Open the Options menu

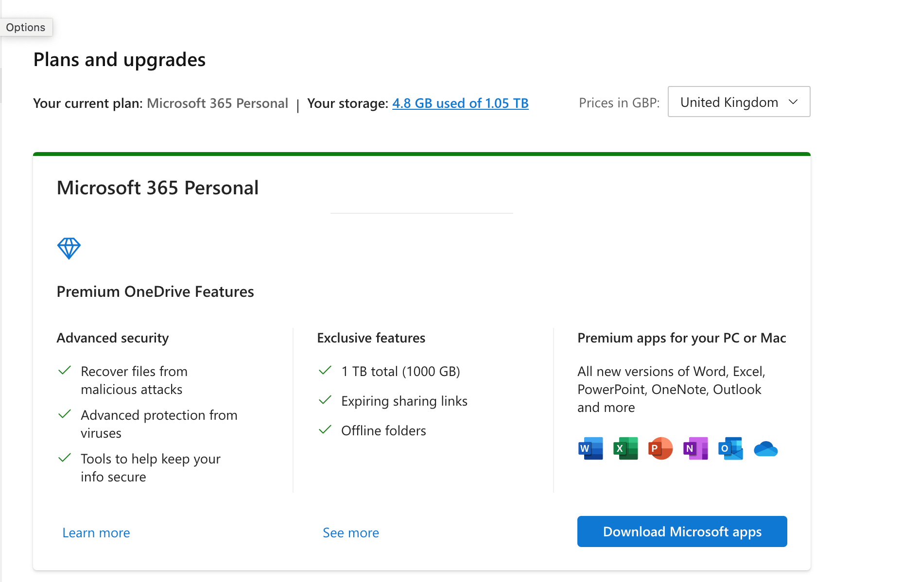26,27
